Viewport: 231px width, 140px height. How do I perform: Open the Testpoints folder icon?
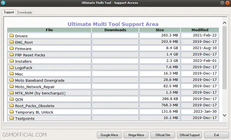(12, 118)
